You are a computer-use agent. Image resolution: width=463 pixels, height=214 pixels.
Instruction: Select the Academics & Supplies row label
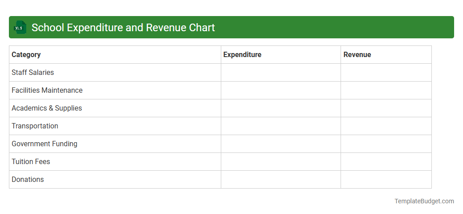[47, 108]
